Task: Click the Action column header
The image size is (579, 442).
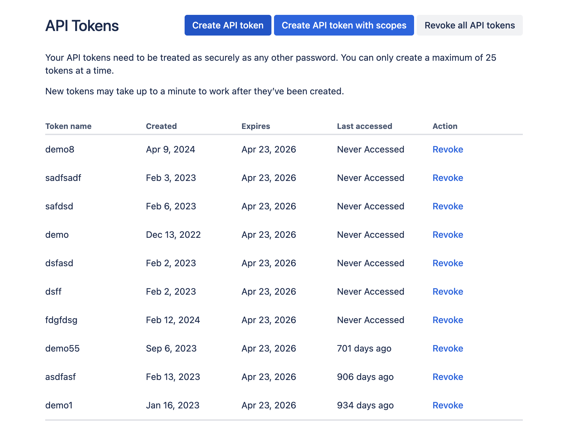Action: (x=445, y=126)
